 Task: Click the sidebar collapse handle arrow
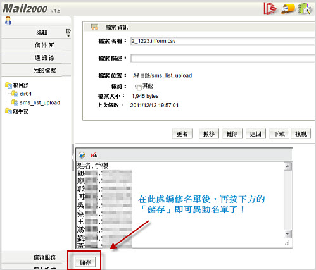coord(73,157)
